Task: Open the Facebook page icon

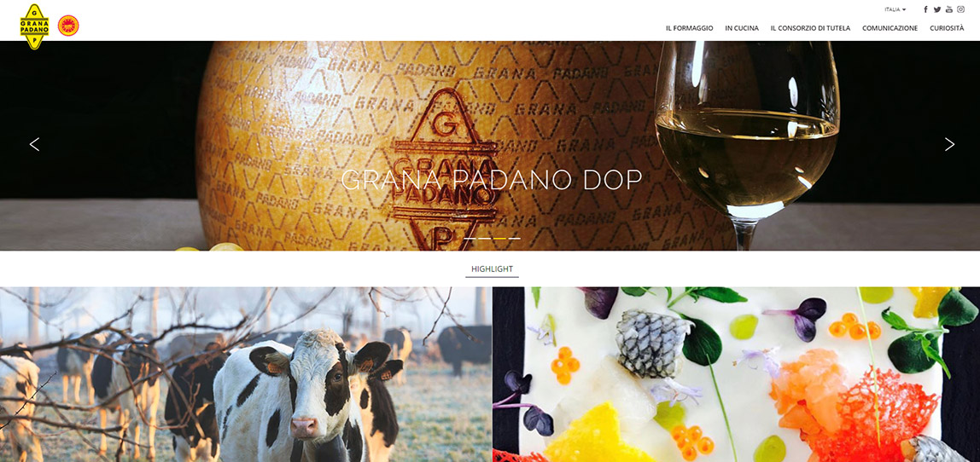Action: coord(925,9)
